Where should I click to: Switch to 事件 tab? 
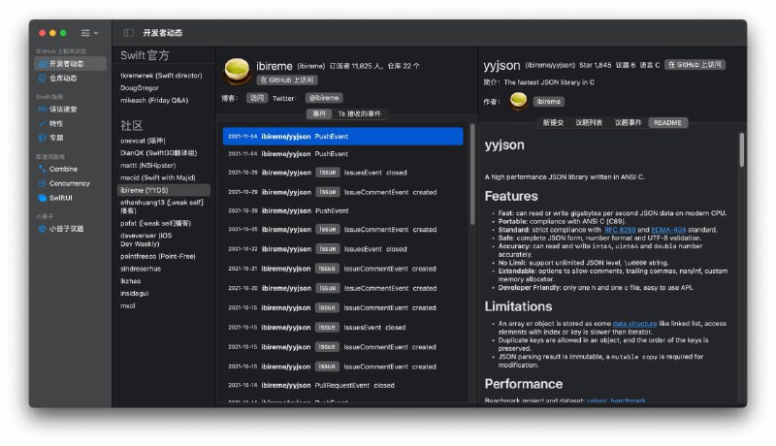pyautogui.click(x=319, y=113)
